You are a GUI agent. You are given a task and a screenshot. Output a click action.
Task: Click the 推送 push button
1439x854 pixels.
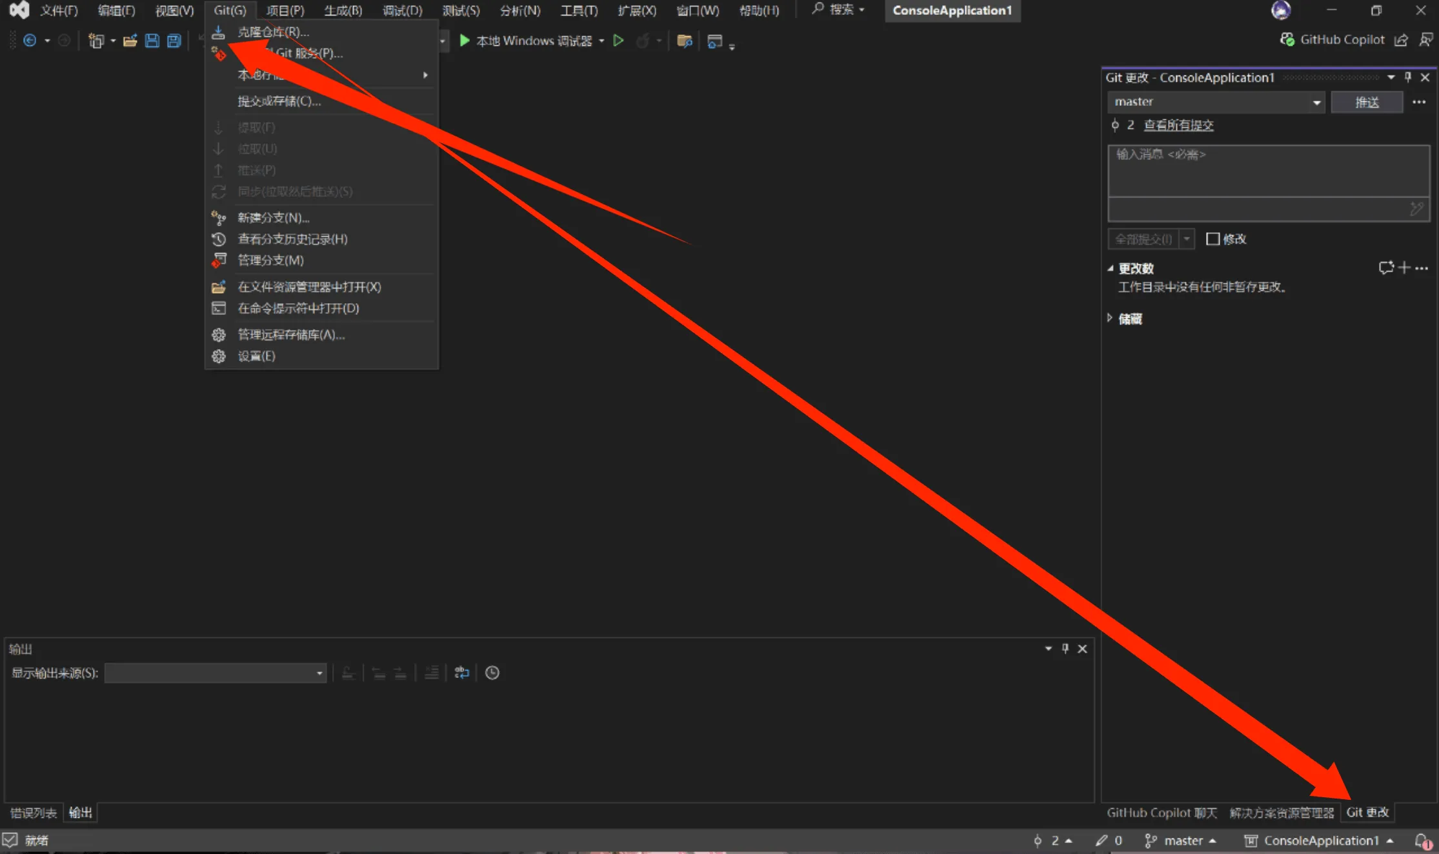tap(1366, 102)
